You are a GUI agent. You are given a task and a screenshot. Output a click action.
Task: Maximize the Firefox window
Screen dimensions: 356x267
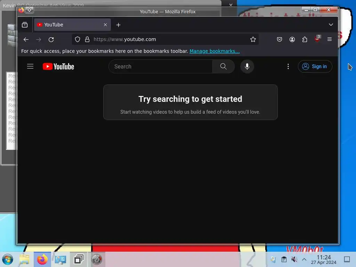coord(315,10)
